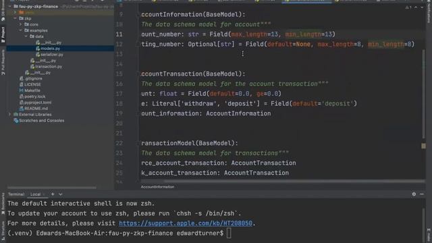The width and height of the screenshot is (432, 243).
Task: Open the Makefile entry
Action: click(32, 90)
